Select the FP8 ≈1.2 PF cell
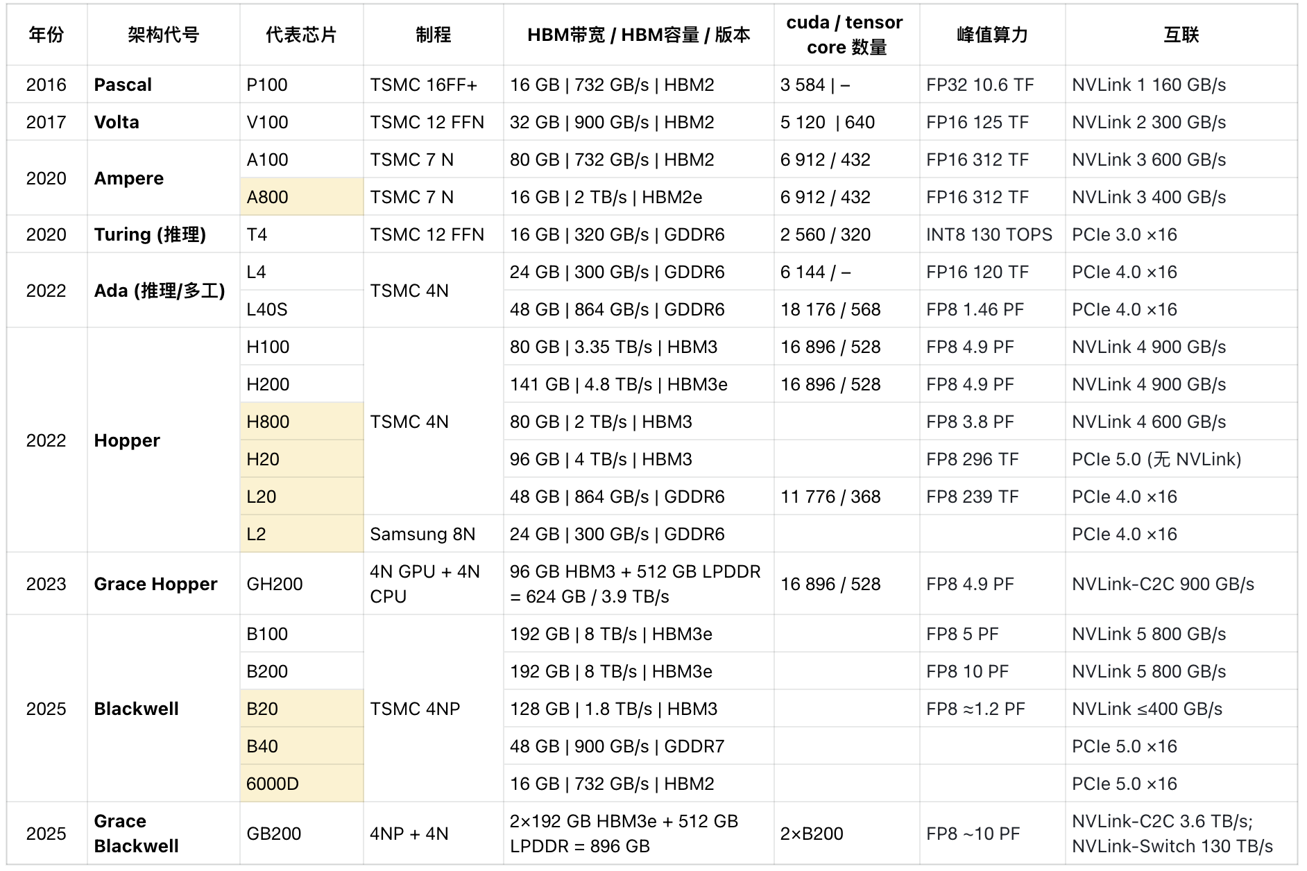 pyautogui.click(x=993, y=709)
